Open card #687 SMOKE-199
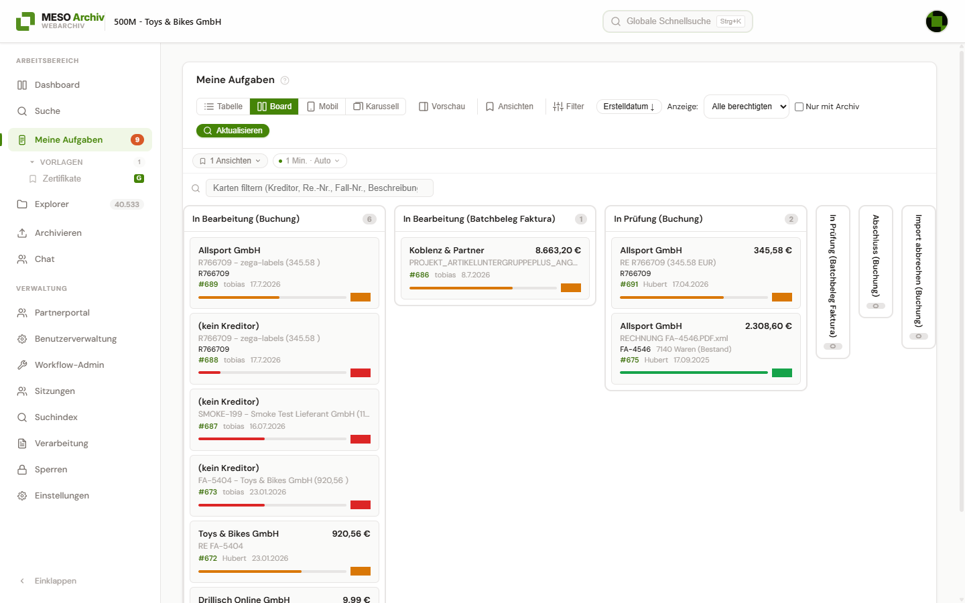 pyautogui.click(x=284, y=419)
